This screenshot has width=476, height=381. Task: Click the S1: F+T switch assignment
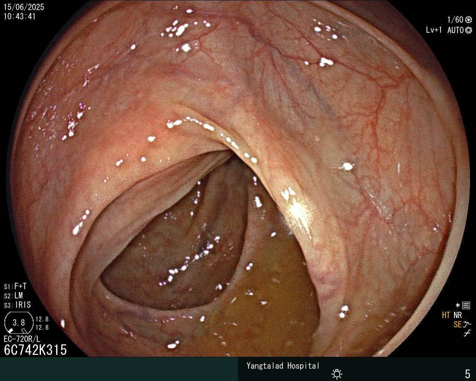(x=15, y=286)
